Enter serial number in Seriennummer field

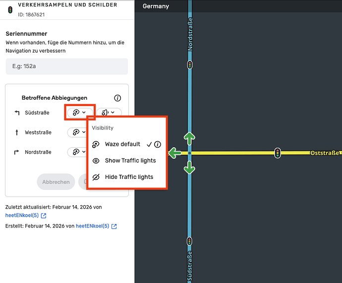coord(66,66)
